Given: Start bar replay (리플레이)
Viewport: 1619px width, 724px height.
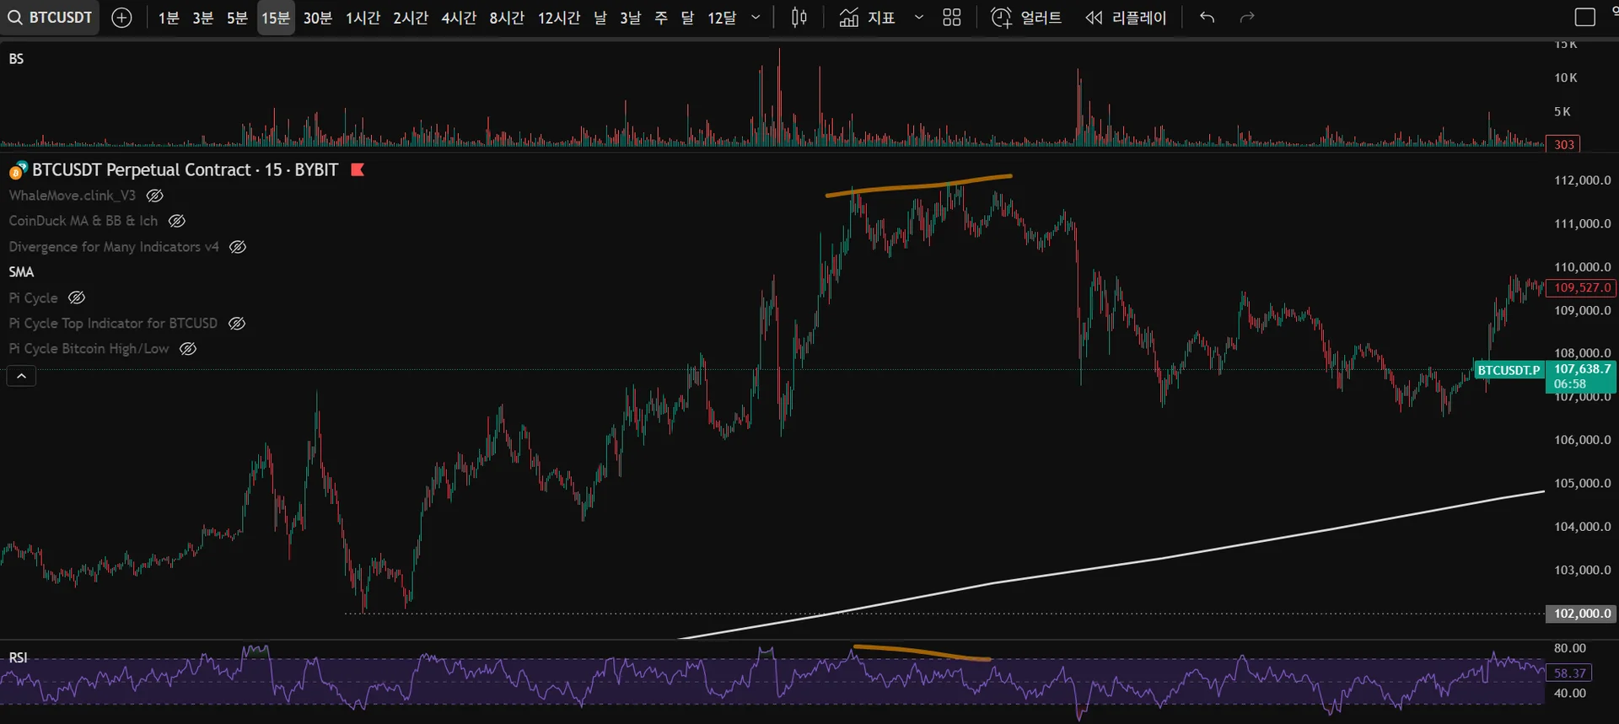Looking at the screenshot, I should [x=1126, y=18].
